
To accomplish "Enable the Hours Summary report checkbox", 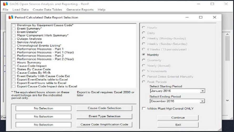I will click(14, 63).
